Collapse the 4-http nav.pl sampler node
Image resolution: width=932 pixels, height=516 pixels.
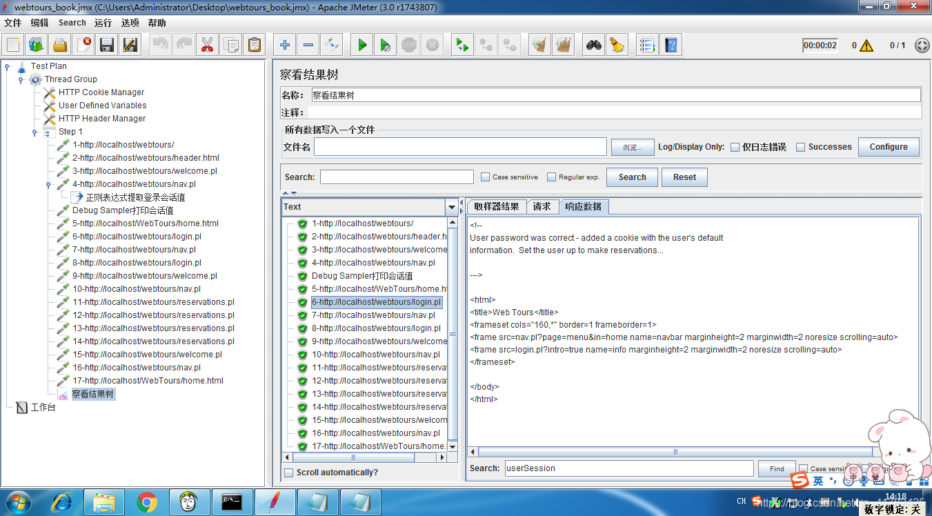coord(49,185)
